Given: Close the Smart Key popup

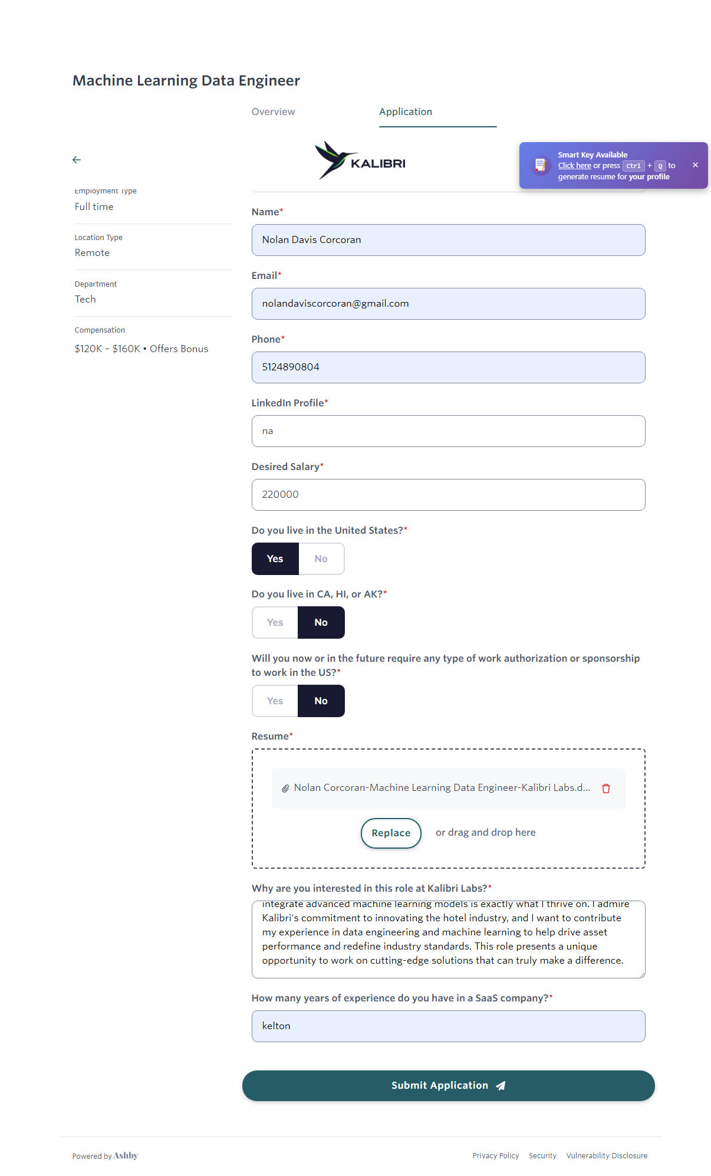Looking at the screenshot, I should coord(695,165).
